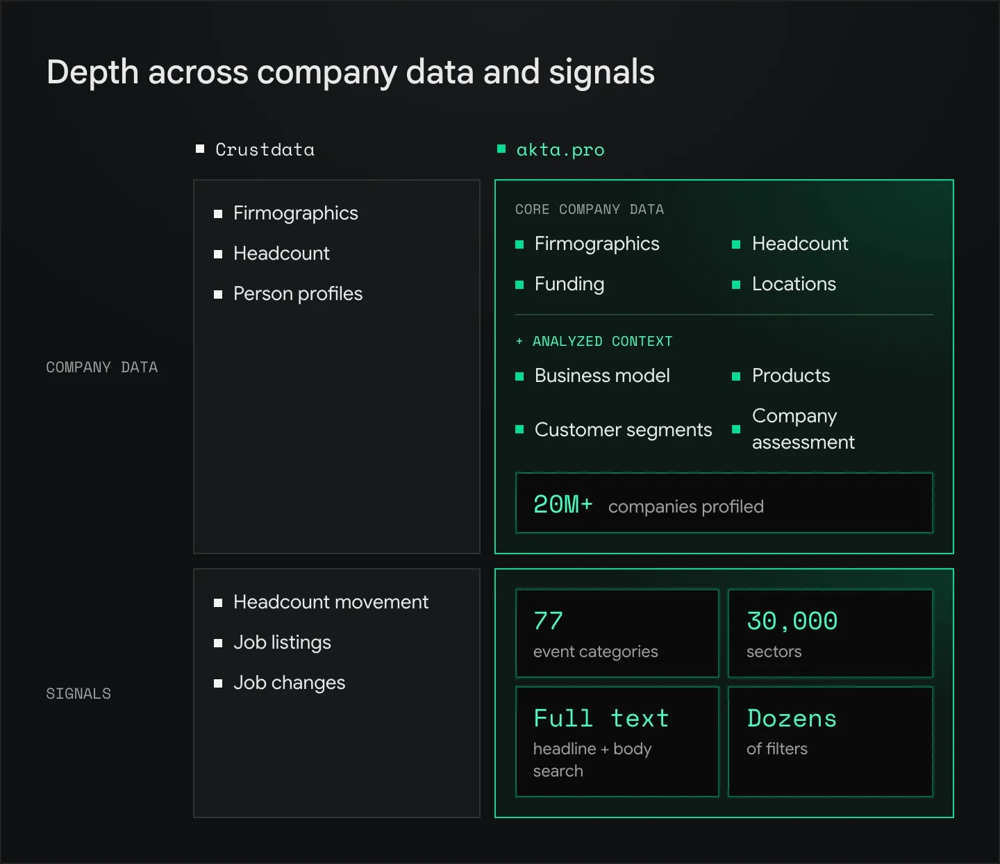Click the "Full text" headline + body search card
The image size is (1000, 864).
(x=617, y=742)
